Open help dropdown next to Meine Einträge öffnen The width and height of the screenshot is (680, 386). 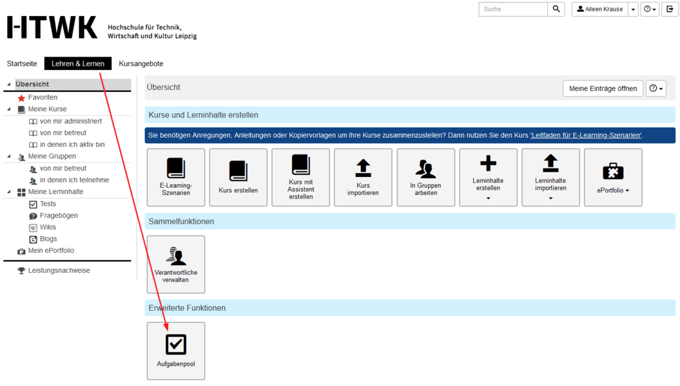pyautogui.click(x=656, y=88)
